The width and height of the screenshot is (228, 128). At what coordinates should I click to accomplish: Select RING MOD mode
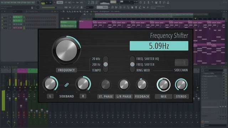(143, 70)
